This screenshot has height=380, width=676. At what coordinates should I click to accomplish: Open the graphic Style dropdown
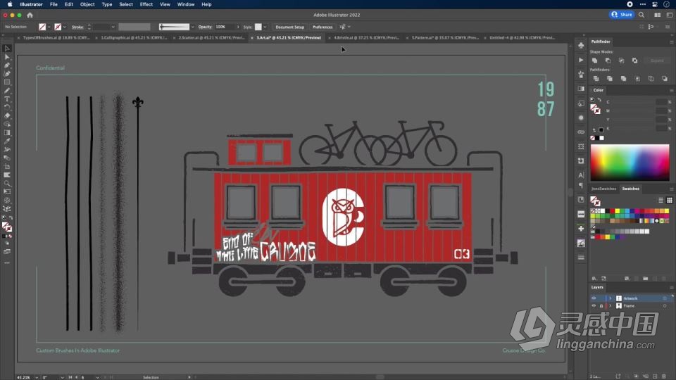(x=265, y=27)
